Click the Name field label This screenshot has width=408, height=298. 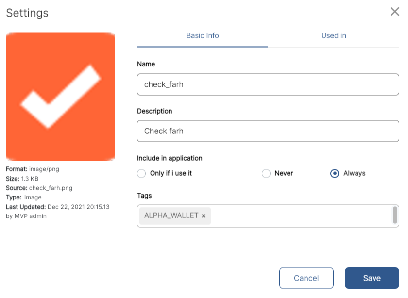(146, 64)
